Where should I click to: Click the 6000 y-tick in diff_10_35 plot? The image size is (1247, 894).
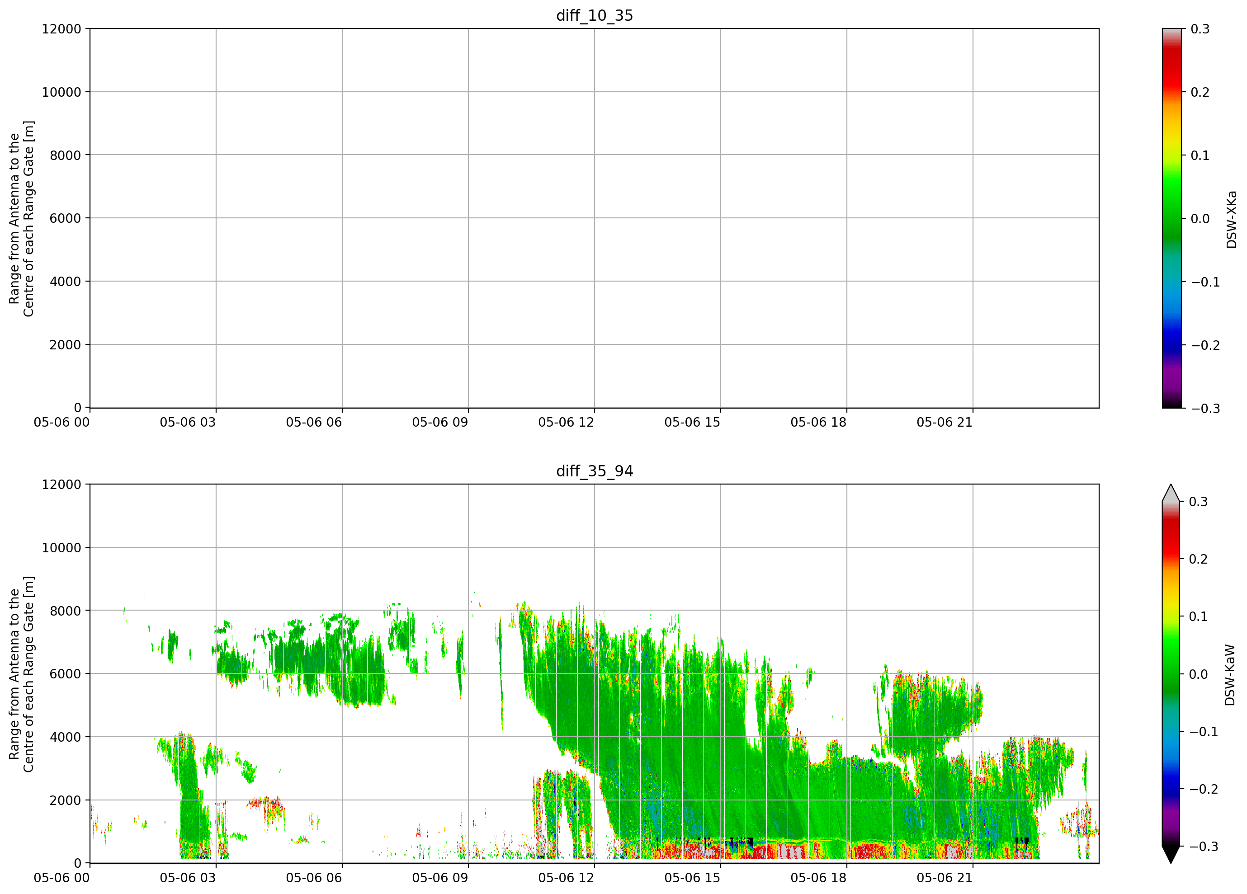pos(66,218)
